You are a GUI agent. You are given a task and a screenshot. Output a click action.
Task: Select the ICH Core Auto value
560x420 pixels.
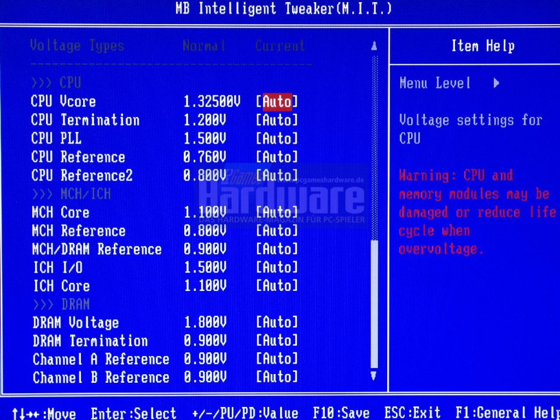tap(277, 285)
